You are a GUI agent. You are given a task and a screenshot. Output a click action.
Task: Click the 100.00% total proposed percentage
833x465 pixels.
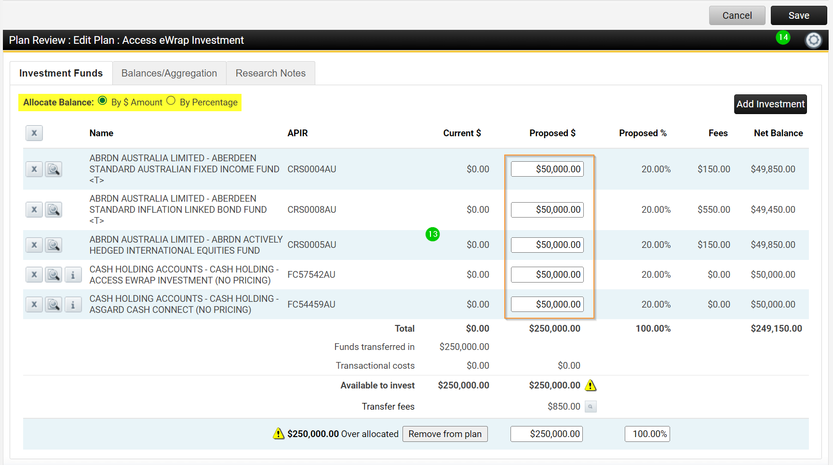[x=653, y=328]
